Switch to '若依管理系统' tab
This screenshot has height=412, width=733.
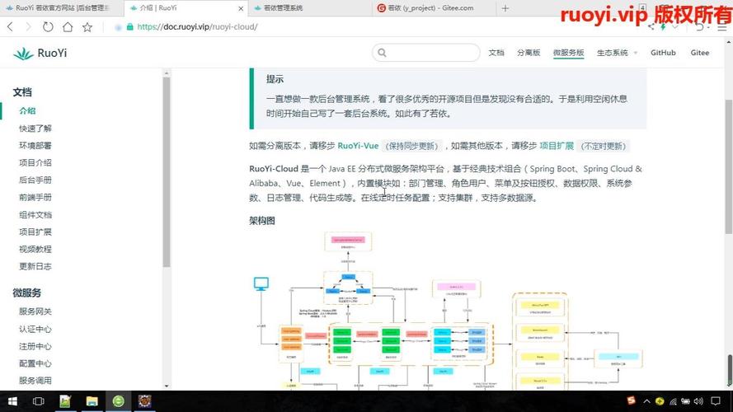308,8
